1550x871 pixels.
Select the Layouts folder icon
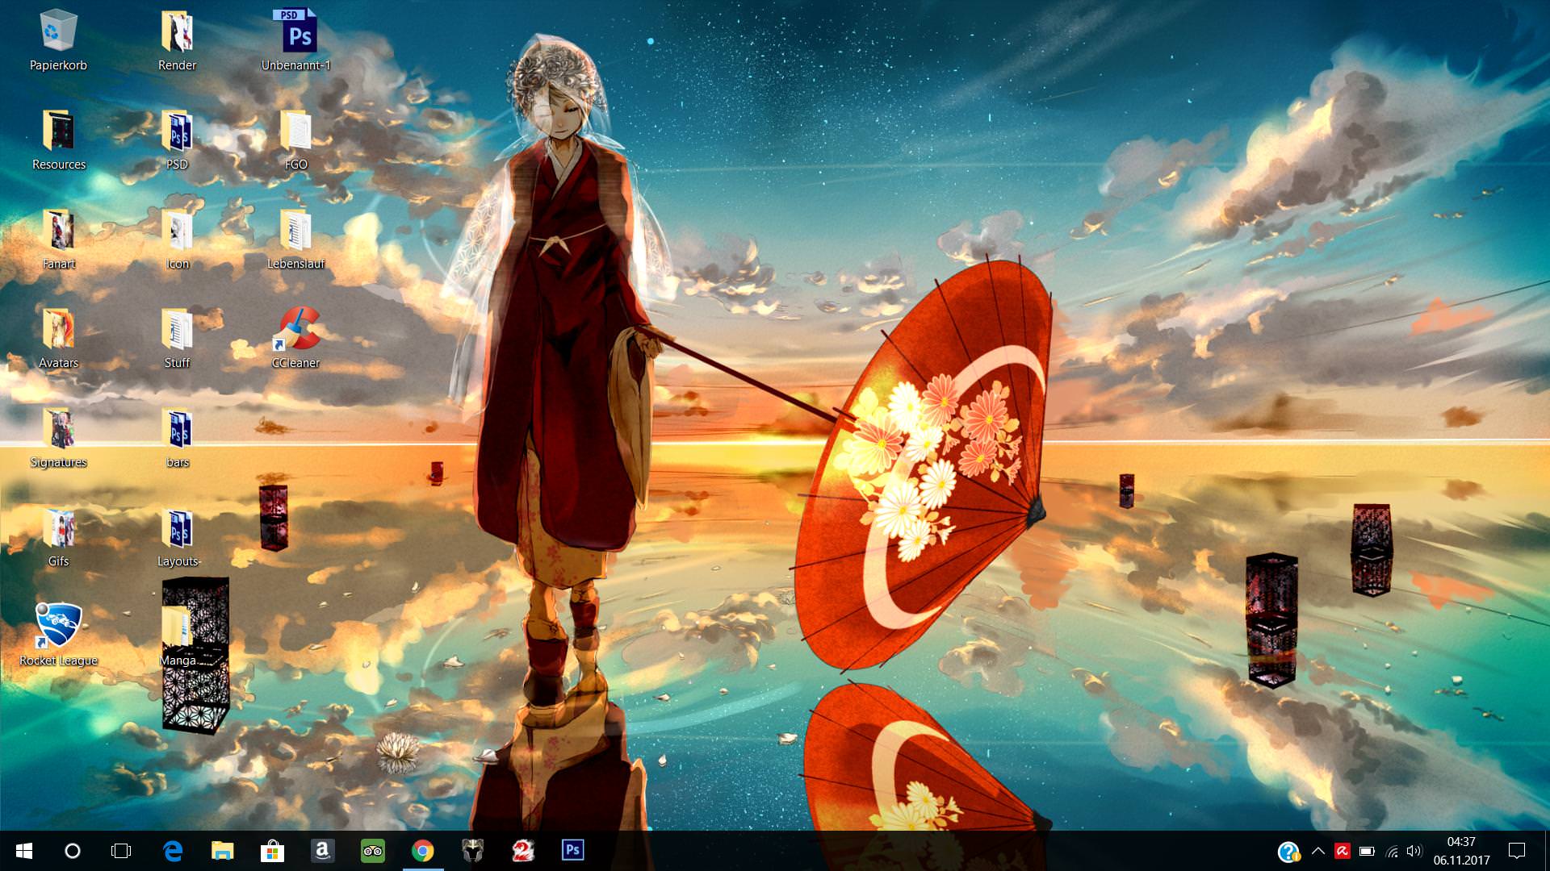[178, 536]
